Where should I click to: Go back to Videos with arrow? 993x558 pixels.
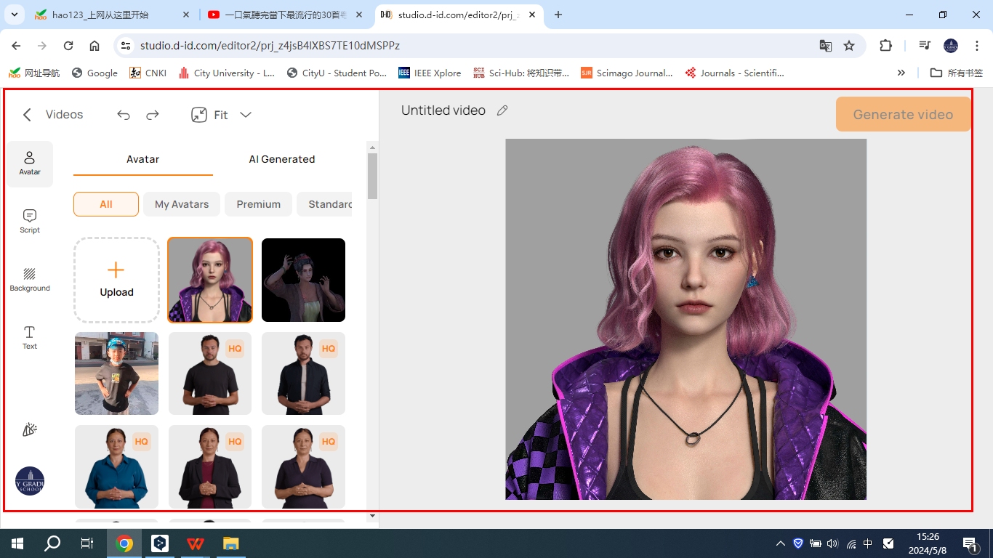tap(27, 115)
